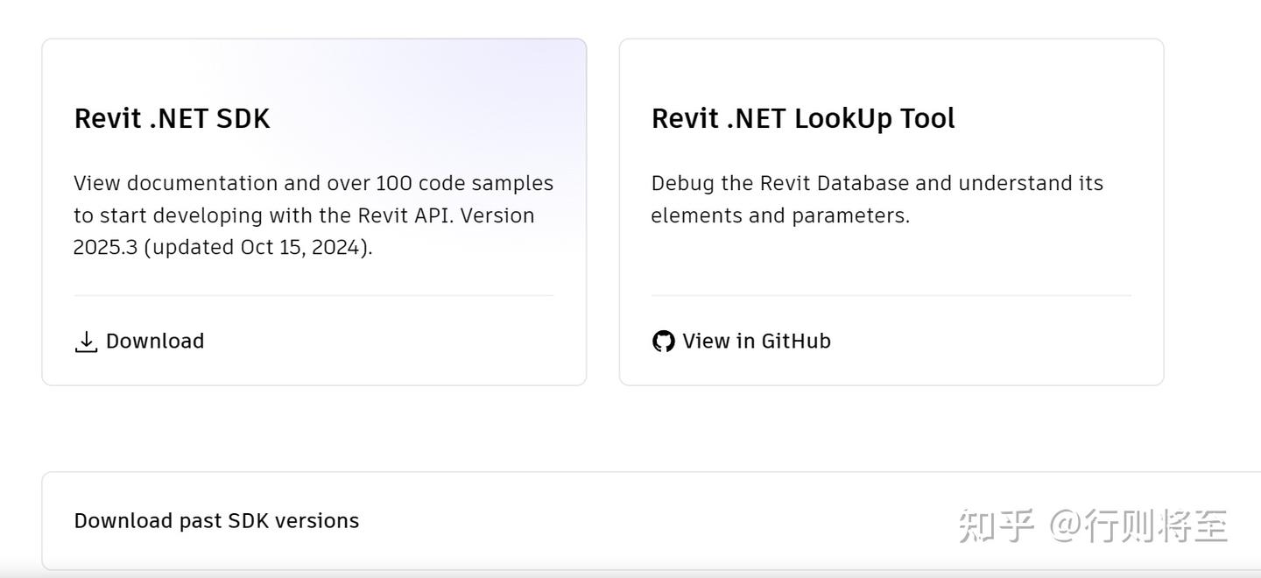Click the Revit .NET SDK card title

click(172, 118)
